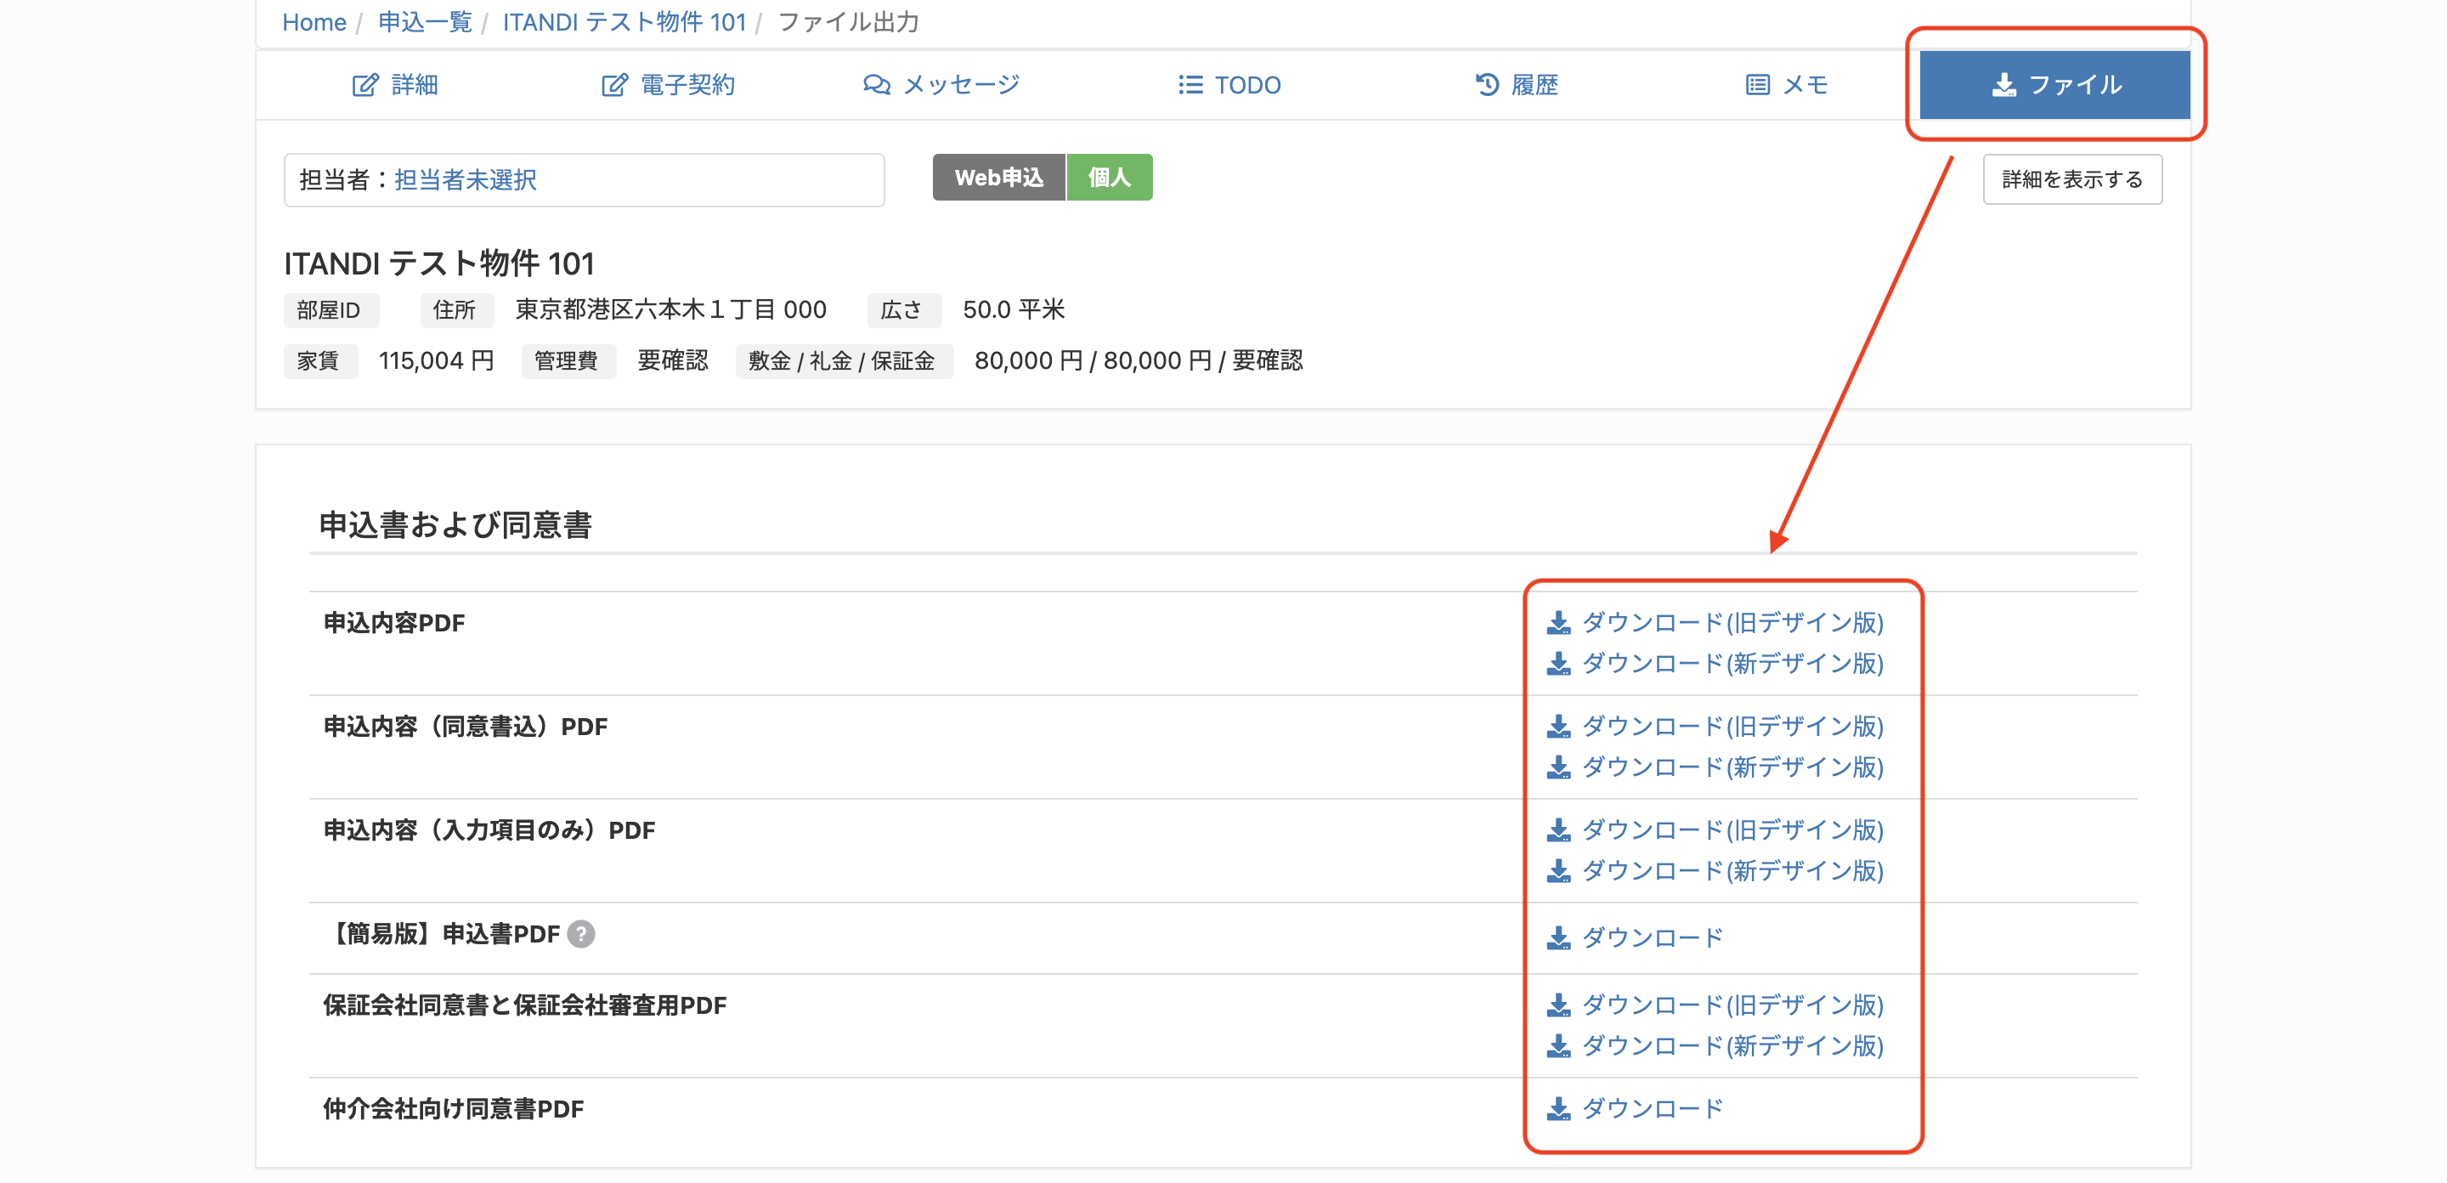Viewport: 2447px width, 1183px height.
Task: Click download icon for 保証会社審査用PDF 新デザイン版
Action: (x=1558, y=1045)
